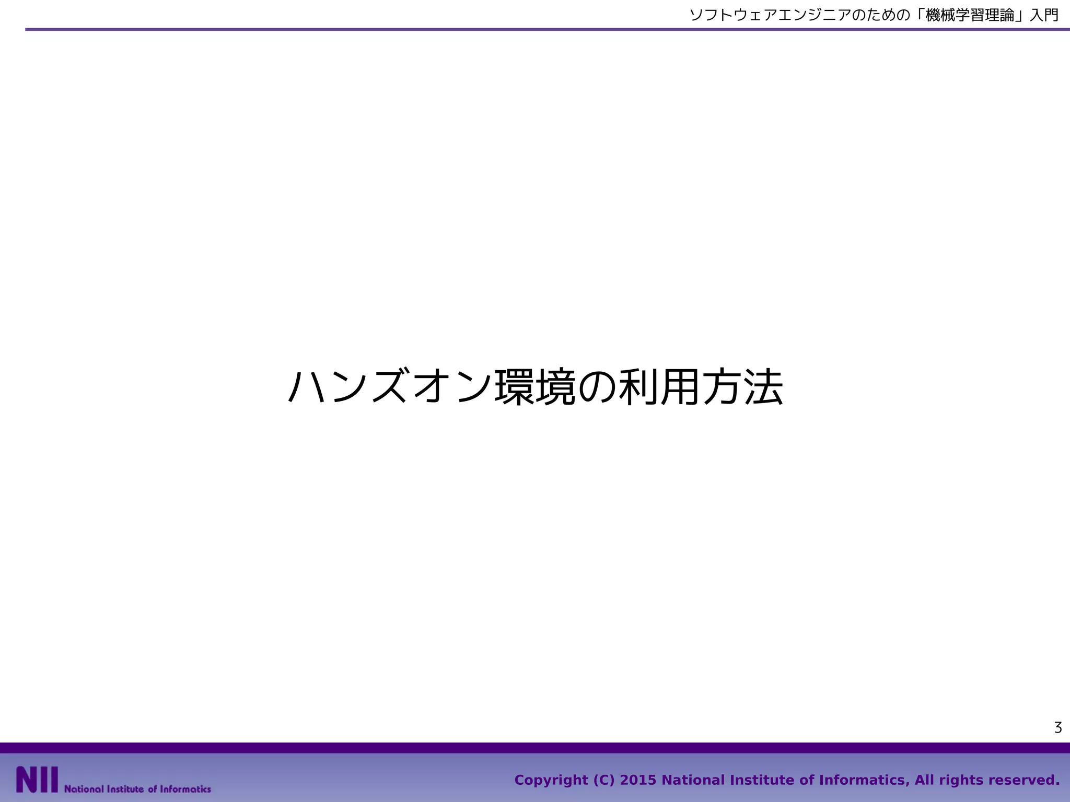Click the copyright notice in the footer
Image resolution: width=1070 pixels, height=802 pixels.
click(787, 780)
